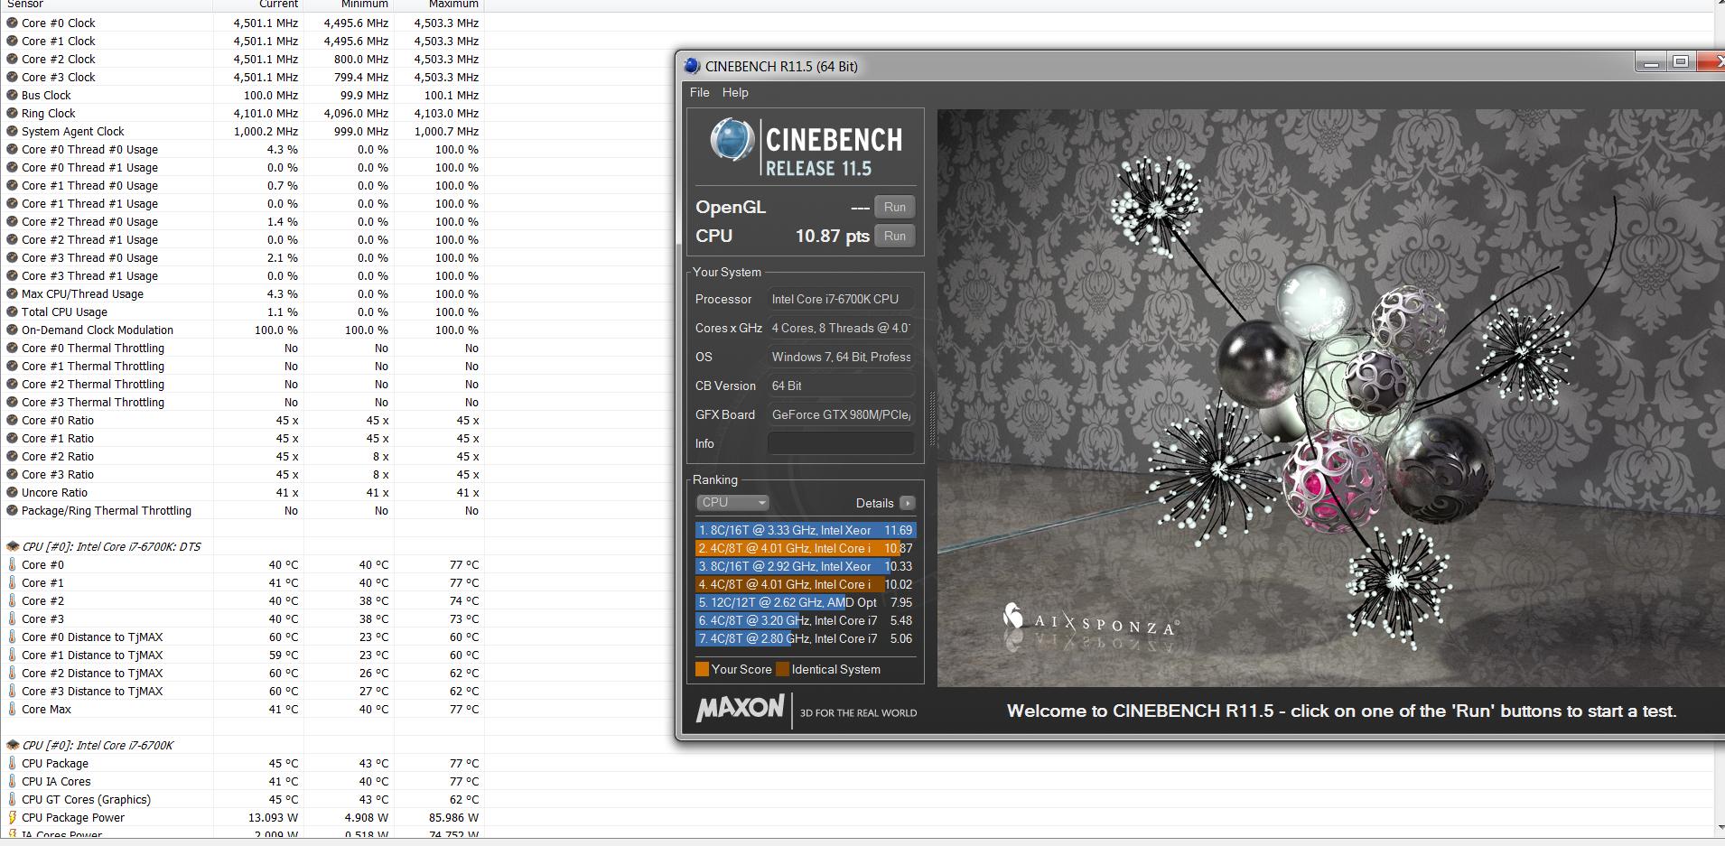1725x846 pixels.
Task: Click the Core #0 Ratio icon
Action: [12, 420]
